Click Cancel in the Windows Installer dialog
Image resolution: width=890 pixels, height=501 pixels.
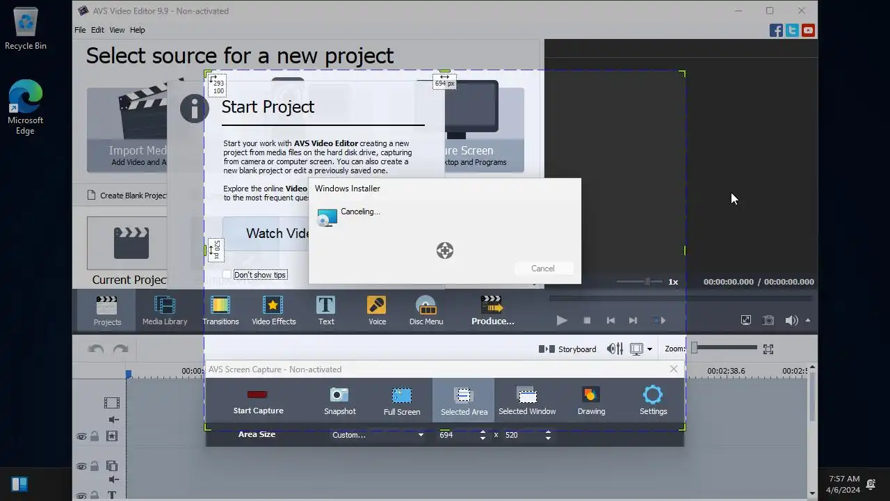point(542,269)
